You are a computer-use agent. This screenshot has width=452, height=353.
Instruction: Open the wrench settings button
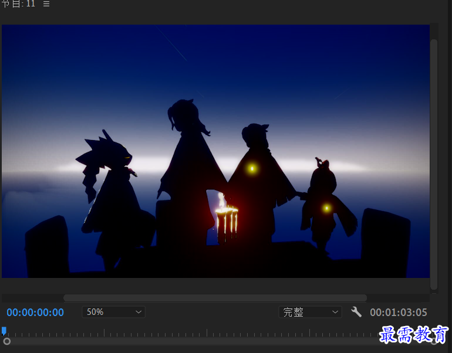click(356, 312)
